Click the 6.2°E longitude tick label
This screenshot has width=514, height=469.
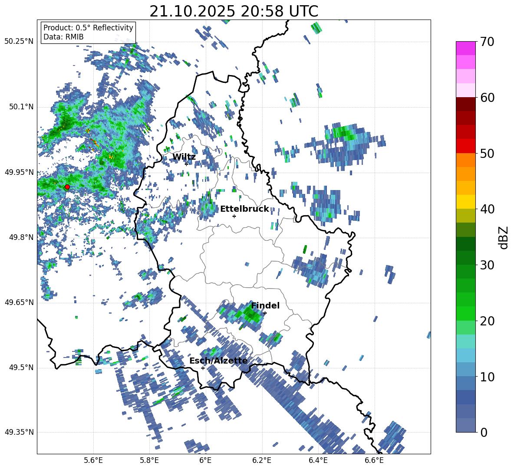coord(262,460)
